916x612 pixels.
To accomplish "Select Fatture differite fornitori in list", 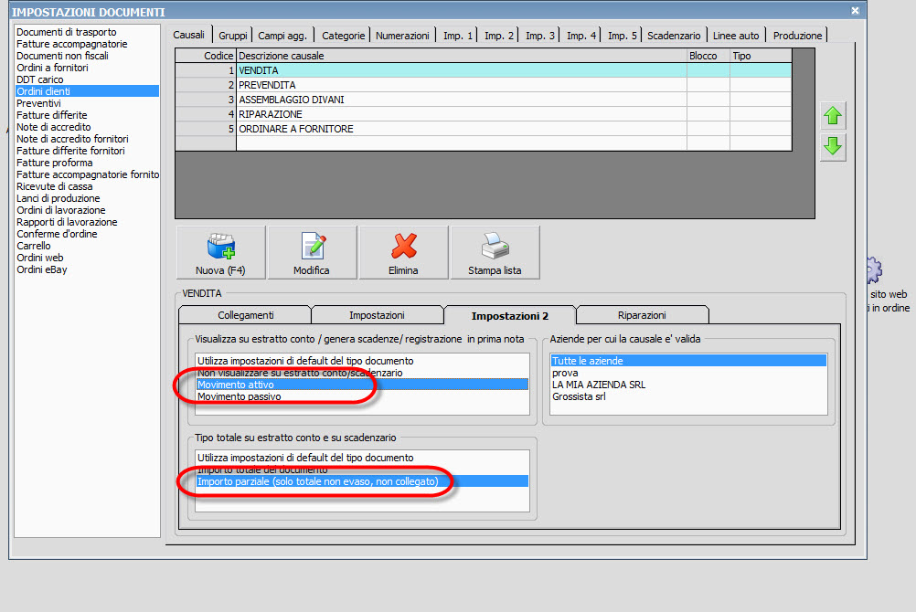I will tap(87, 151).
